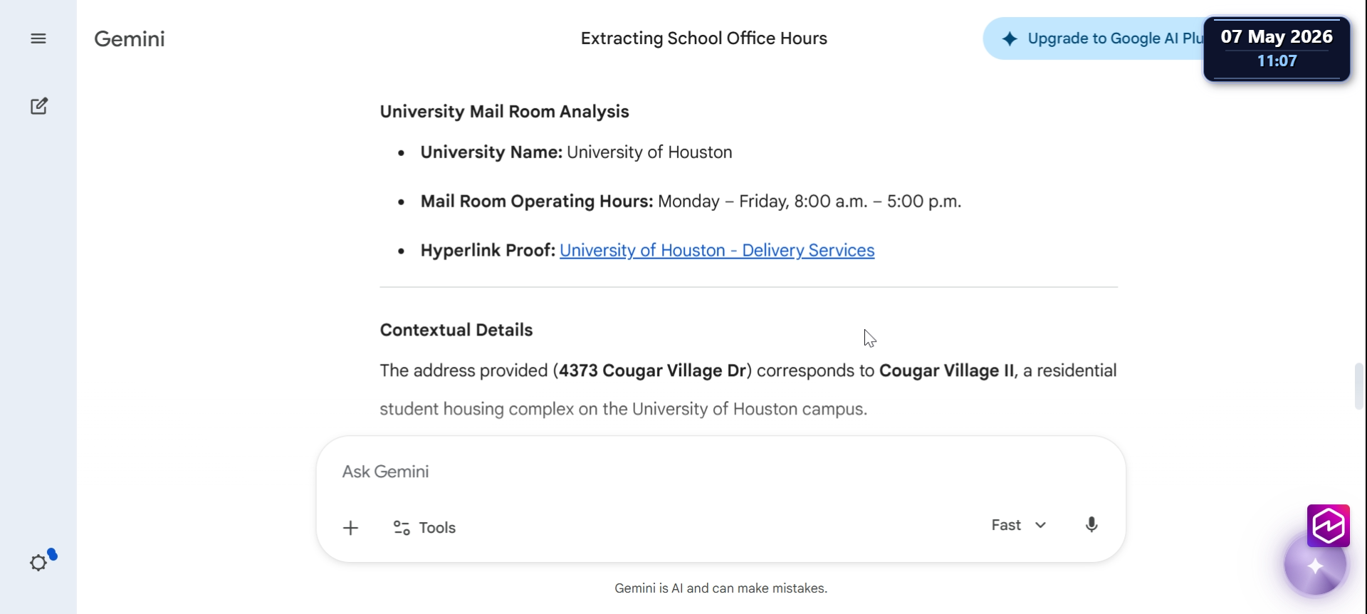Focus the Ask Gemini input field
Viewport: 1367px width, 614px height.
pyautogui.click(x=721, y=472)
